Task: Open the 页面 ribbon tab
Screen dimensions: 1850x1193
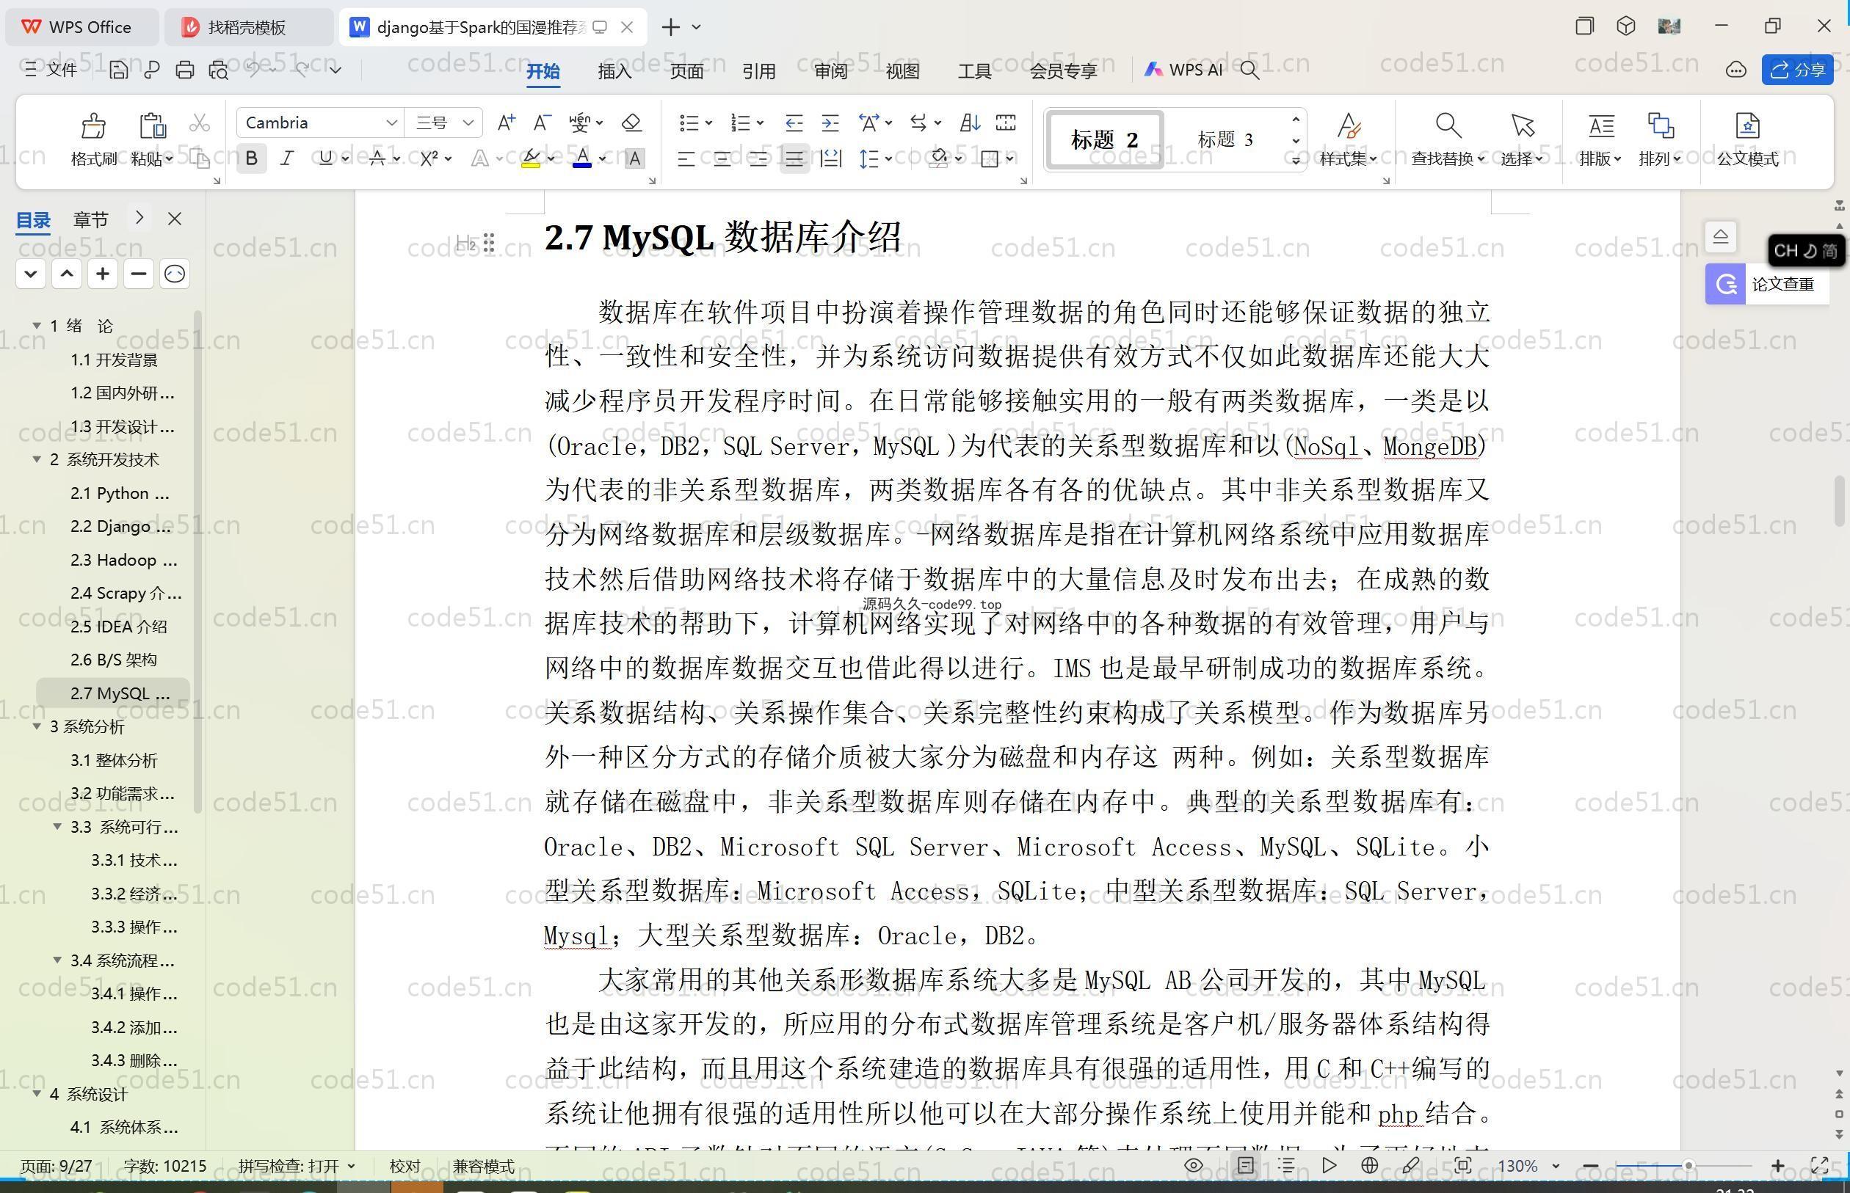Action: coord(686,71)
